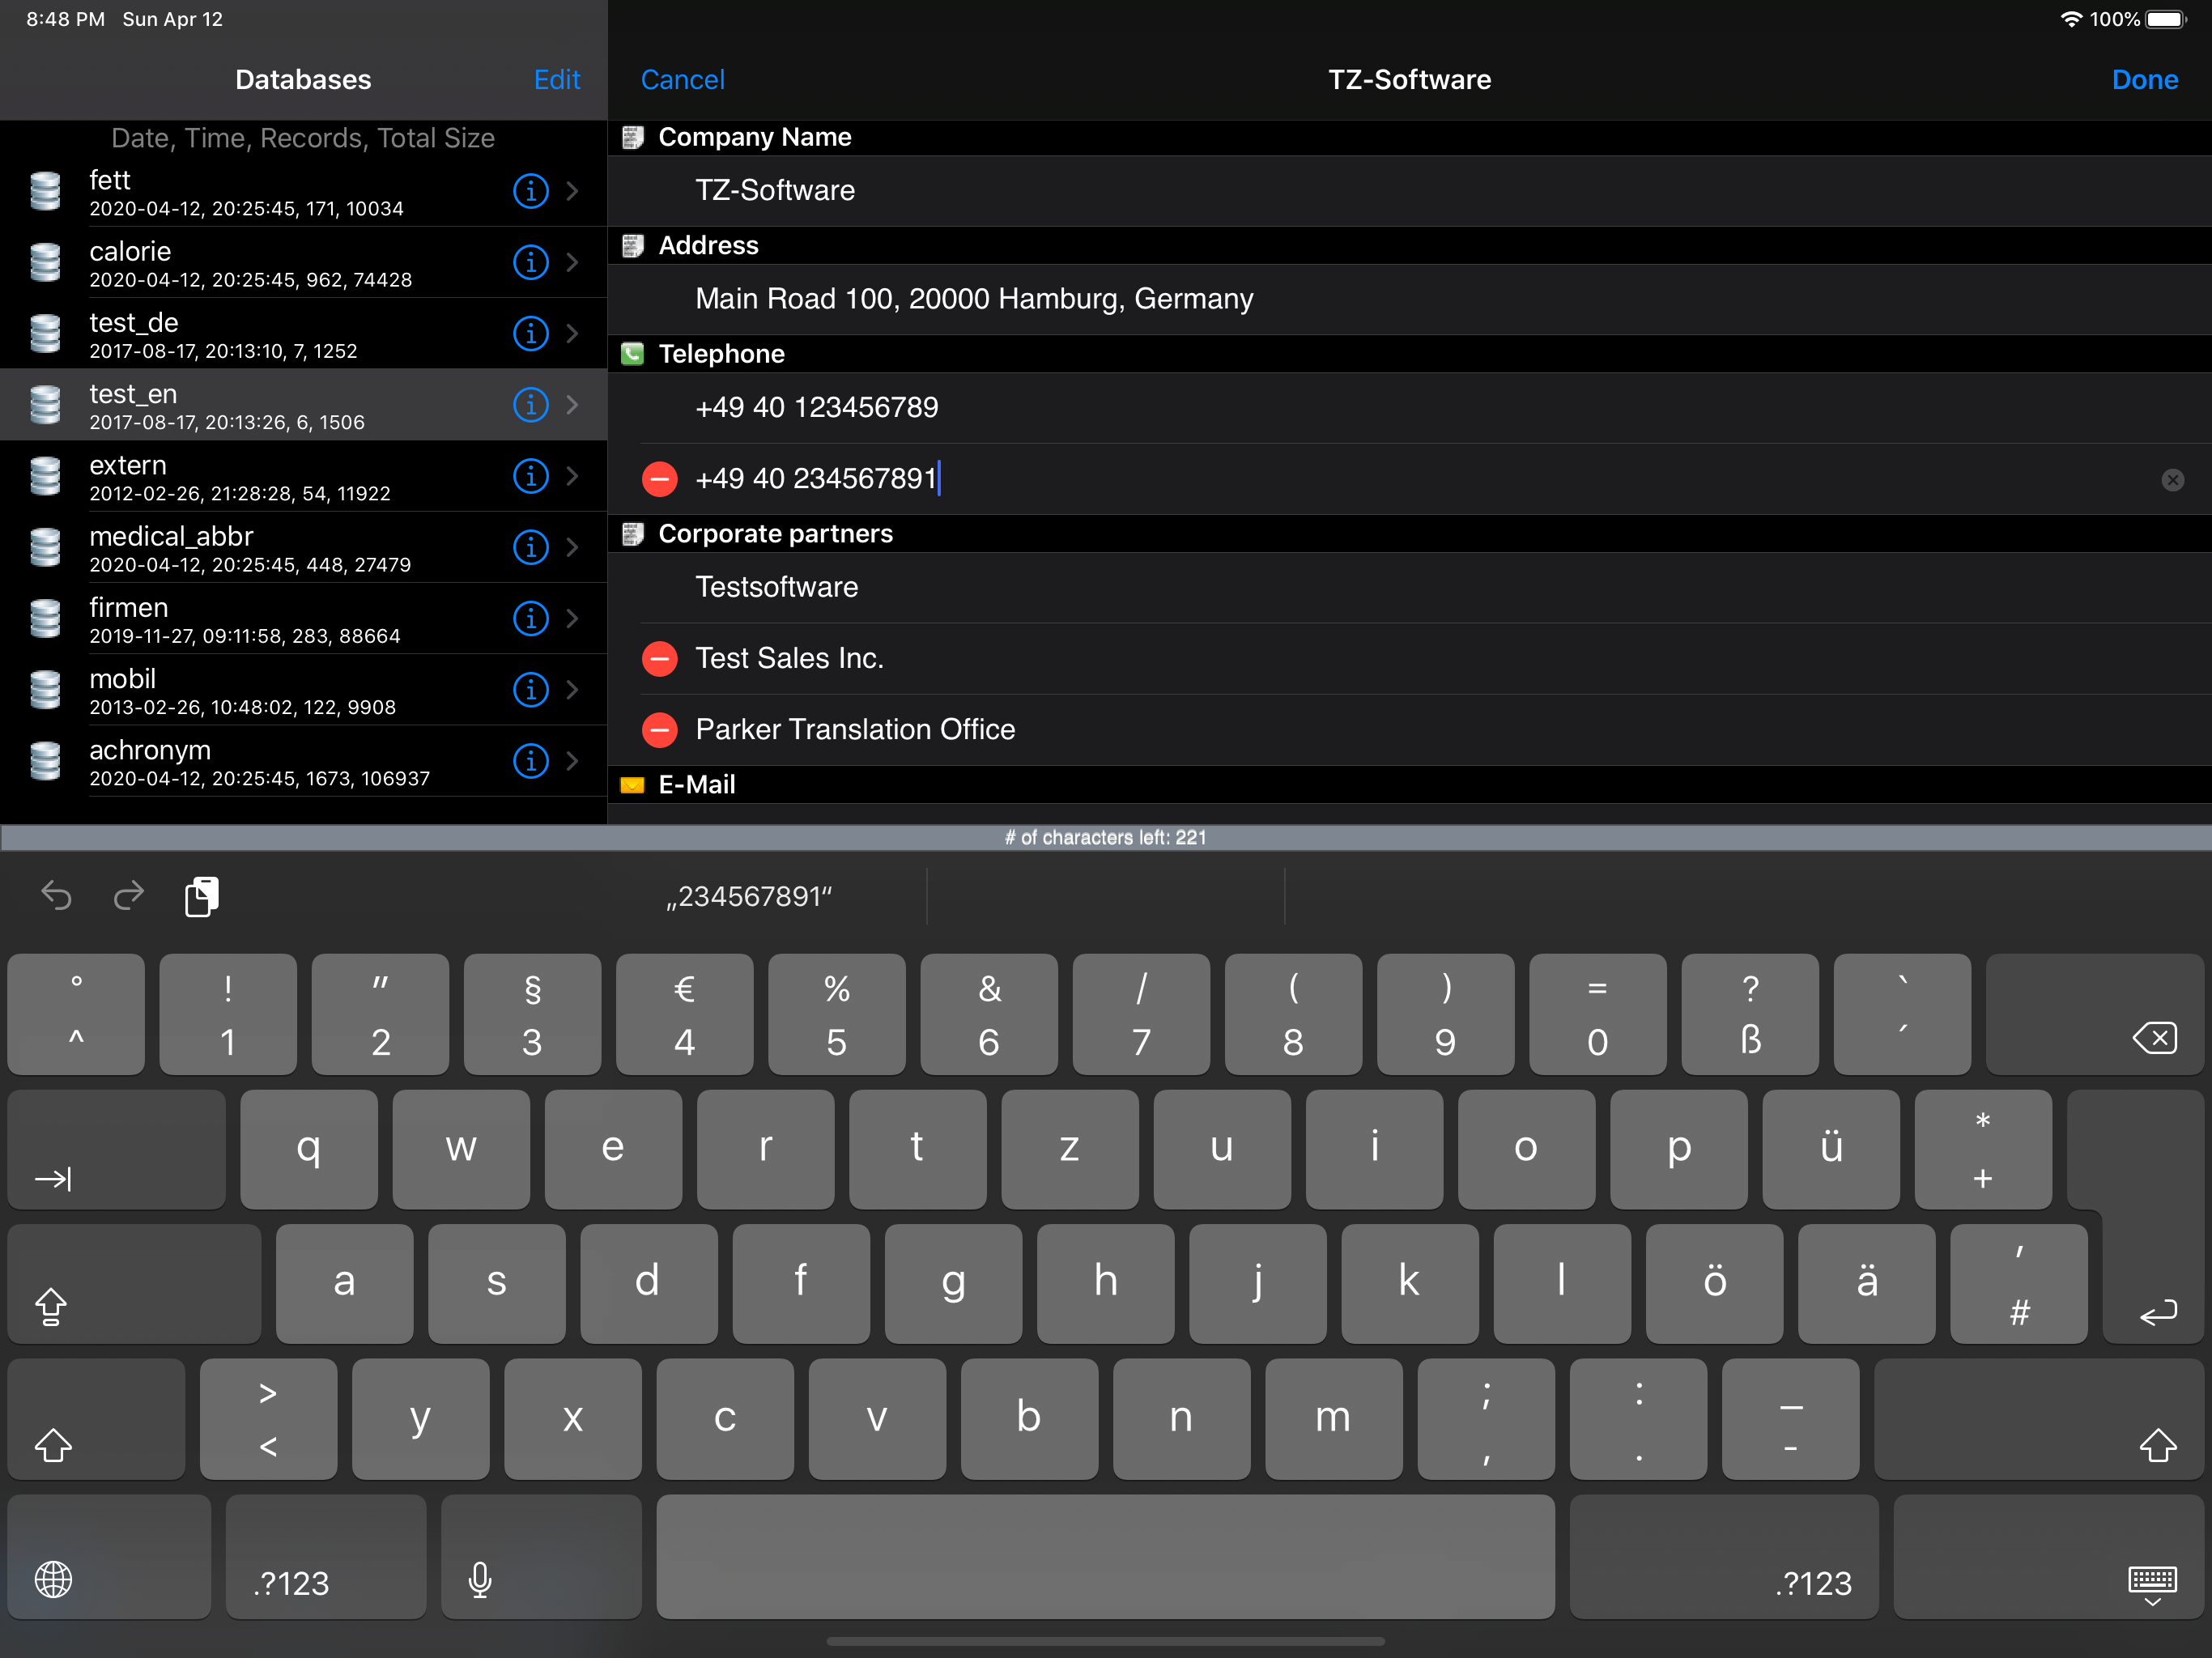Open info for the test_de database
This screenshot has width=2212, height=1658.
coord(530,333)
